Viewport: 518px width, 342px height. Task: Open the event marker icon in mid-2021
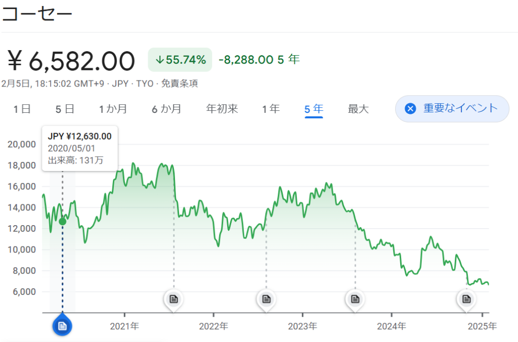coord(174,299)
